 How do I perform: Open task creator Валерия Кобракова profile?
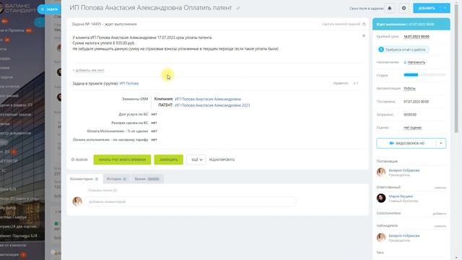click(404, 170)
